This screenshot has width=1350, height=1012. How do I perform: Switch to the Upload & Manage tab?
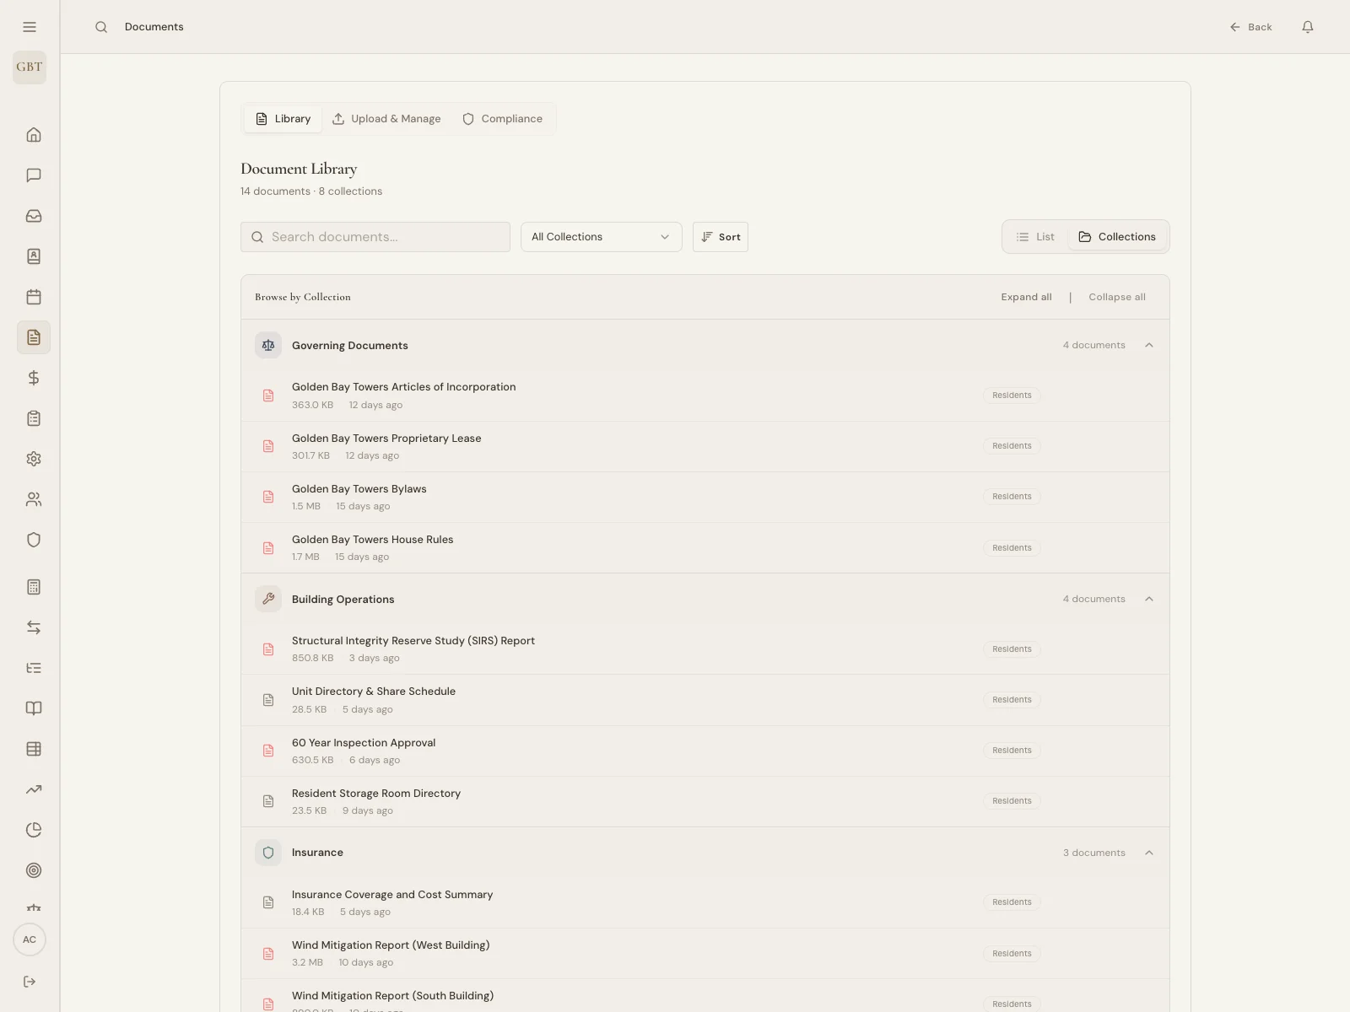(x=386, y=118)
